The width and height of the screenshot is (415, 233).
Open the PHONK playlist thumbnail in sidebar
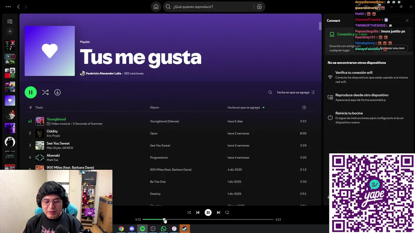(x=10, y=128)
